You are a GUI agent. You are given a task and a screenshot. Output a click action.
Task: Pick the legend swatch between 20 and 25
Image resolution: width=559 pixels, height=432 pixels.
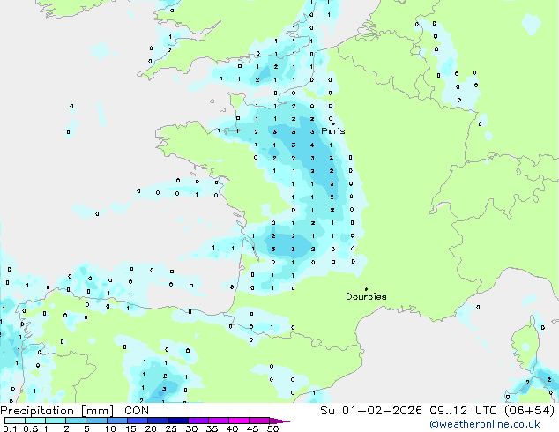click(x=158, y=421)
